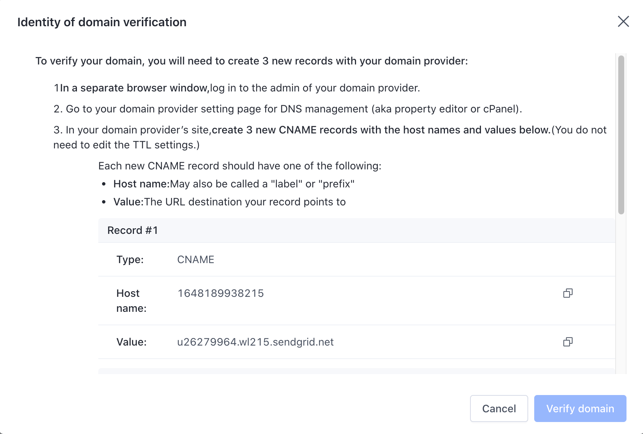Click the dialog's vertical scrollbar thumb
Screen dimensions: 643x434
pyautogui.click(x=621, y=135)
